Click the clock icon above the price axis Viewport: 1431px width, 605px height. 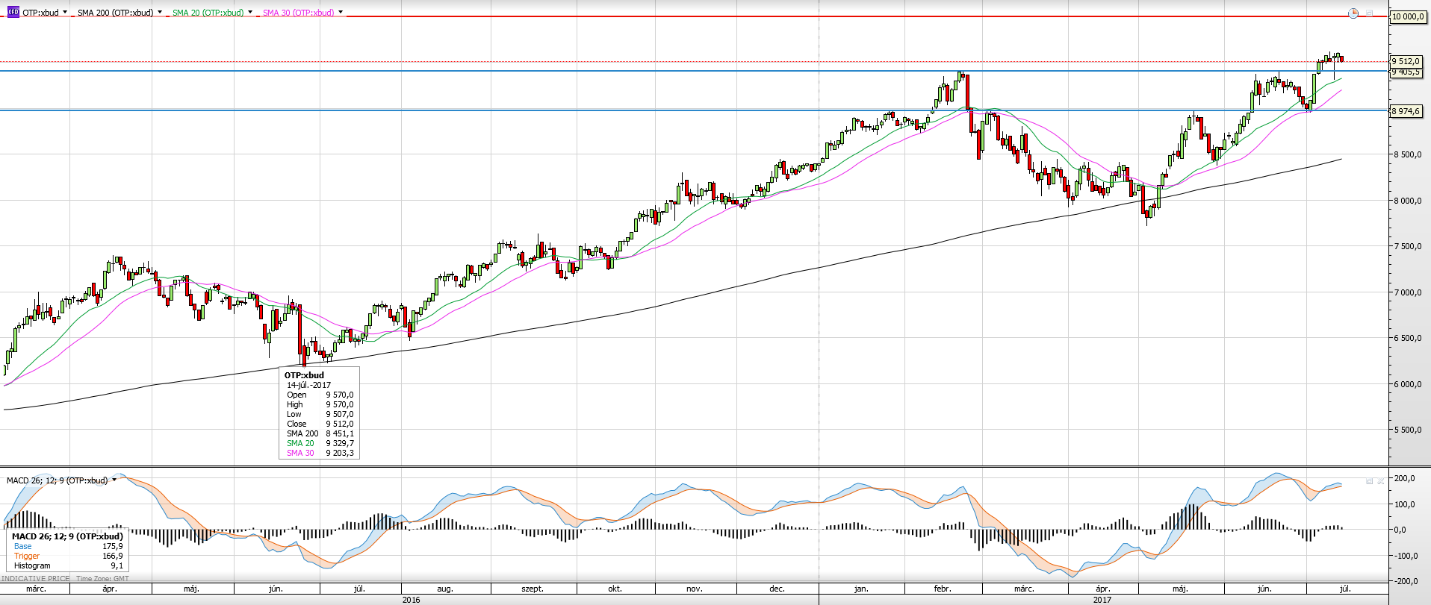(1353, 13)
